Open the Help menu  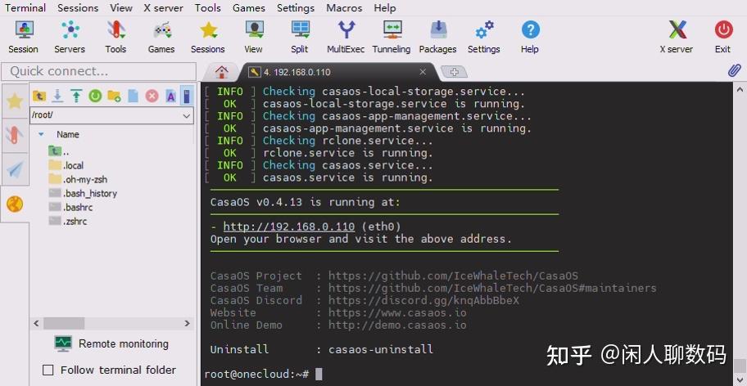pyautogui.click(x=384, y=8)
